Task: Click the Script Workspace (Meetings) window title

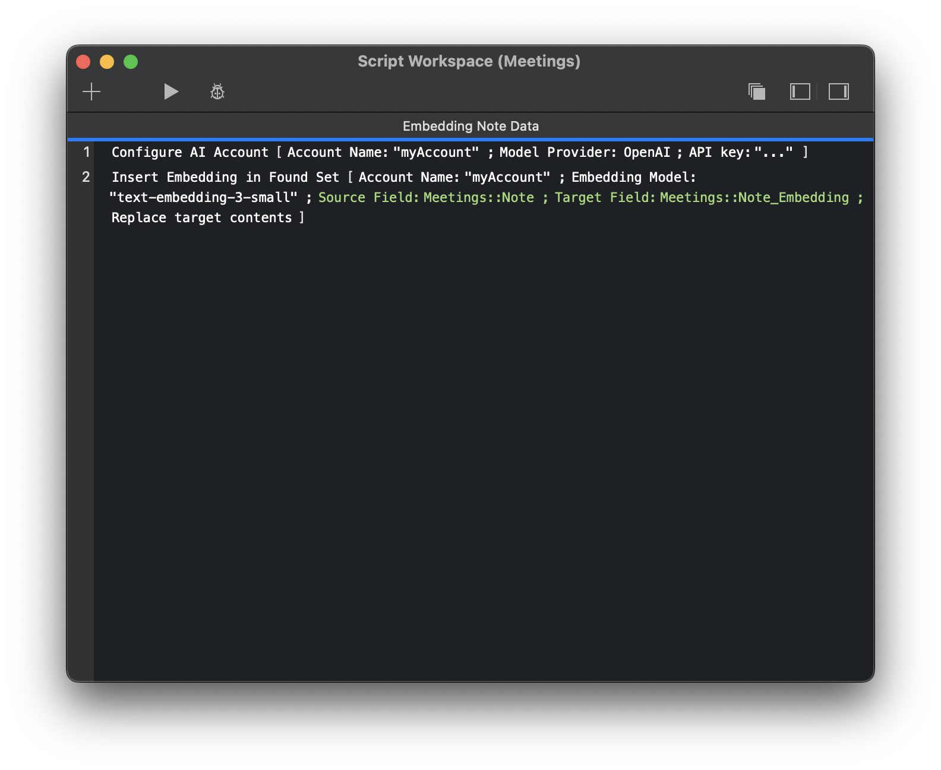Action: [x=469, y=61]
